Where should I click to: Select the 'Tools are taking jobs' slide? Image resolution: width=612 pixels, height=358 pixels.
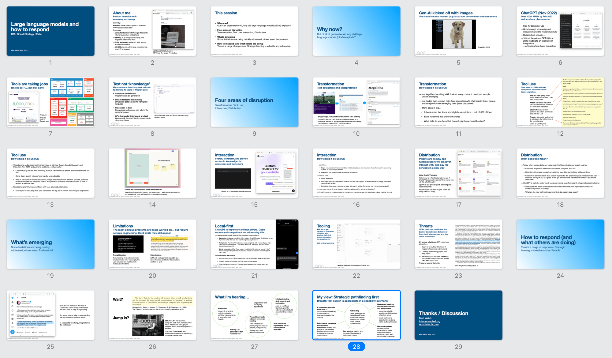click(50, 102)
